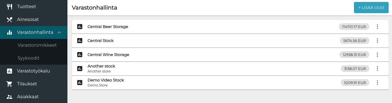This screenshot has width=392, height=103.
Task: Click the Asiakkaat people icon
Action: tap(10, 97)
